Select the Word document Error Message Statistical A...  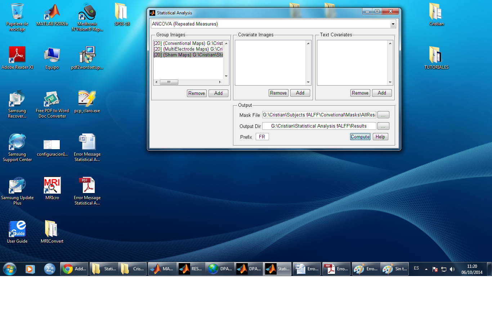tap(87, 147)
